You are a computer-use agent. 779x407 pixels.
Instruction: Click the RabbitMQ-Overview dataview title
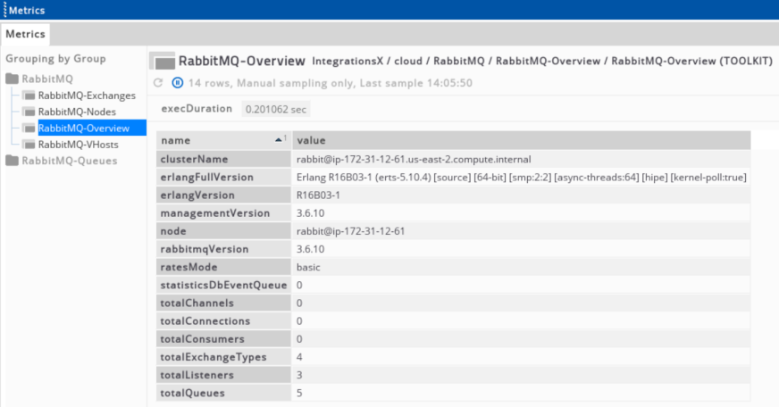click(241, 61)
